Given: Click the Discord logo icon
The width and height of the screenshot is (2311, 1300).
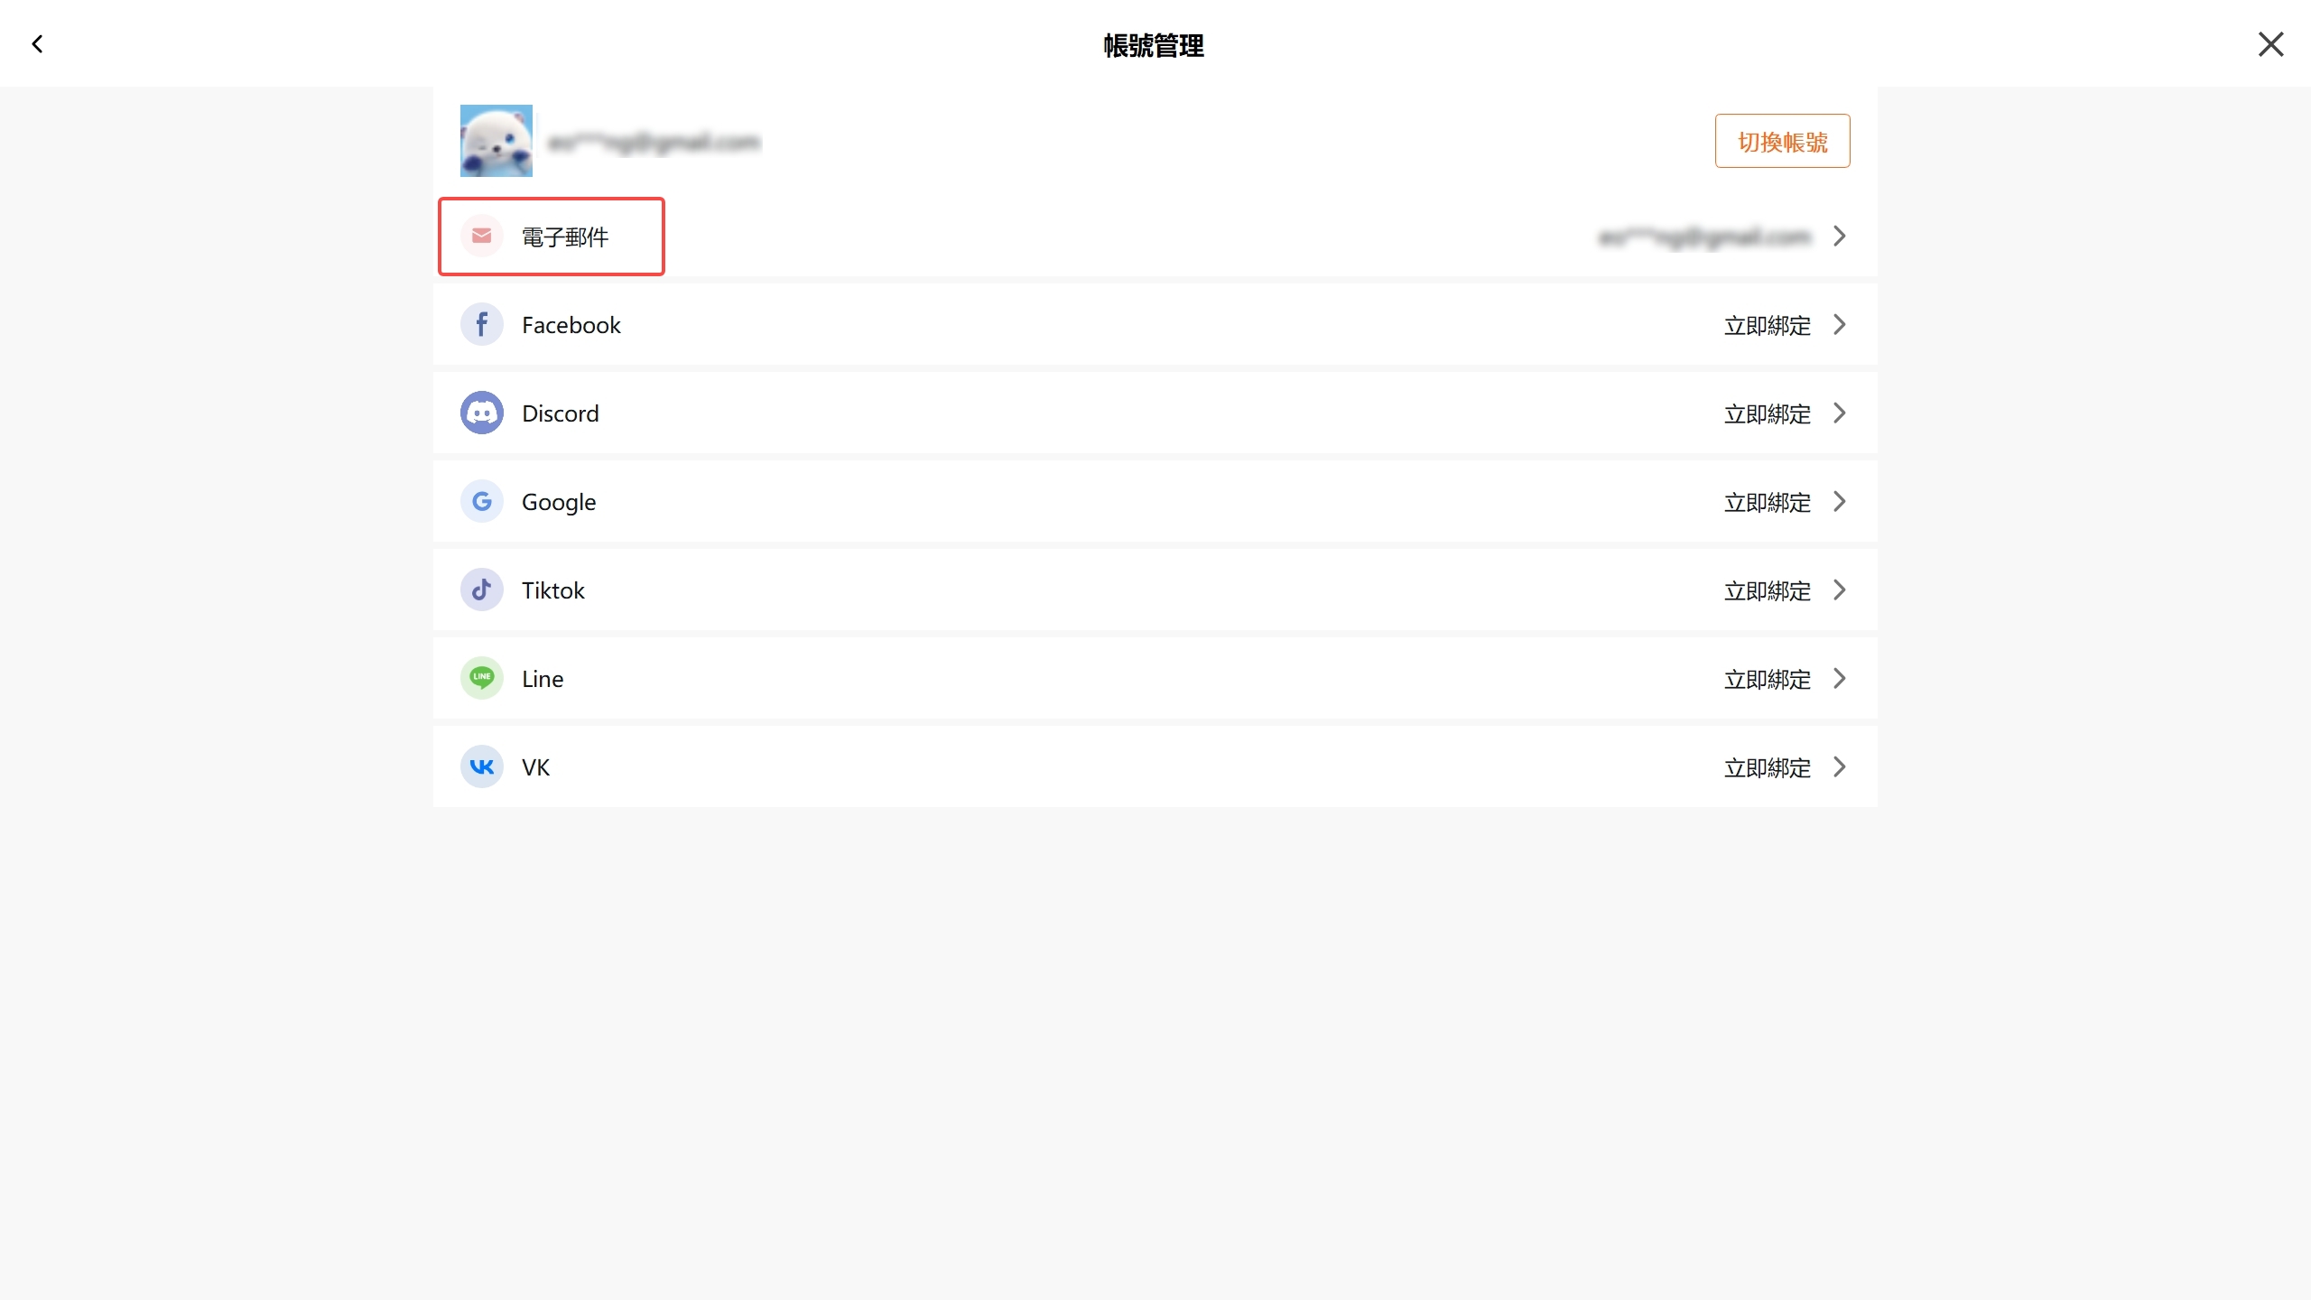Looking at the screenshot, I should [x=482, y=413].
